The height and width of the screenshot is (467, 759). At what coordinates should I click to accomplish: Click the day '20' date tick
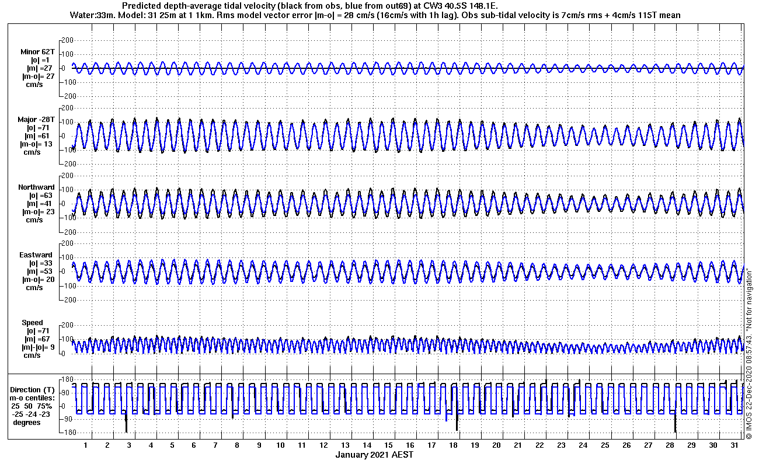tap(496, 445)
